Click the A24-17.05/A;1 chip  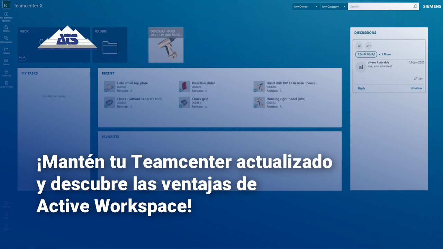(366, 54)
